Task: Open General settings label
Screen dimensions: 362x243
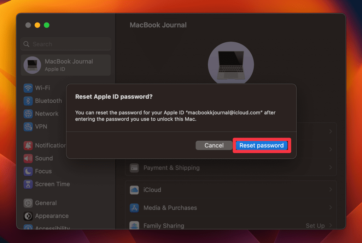Action: tap(46, 203)
